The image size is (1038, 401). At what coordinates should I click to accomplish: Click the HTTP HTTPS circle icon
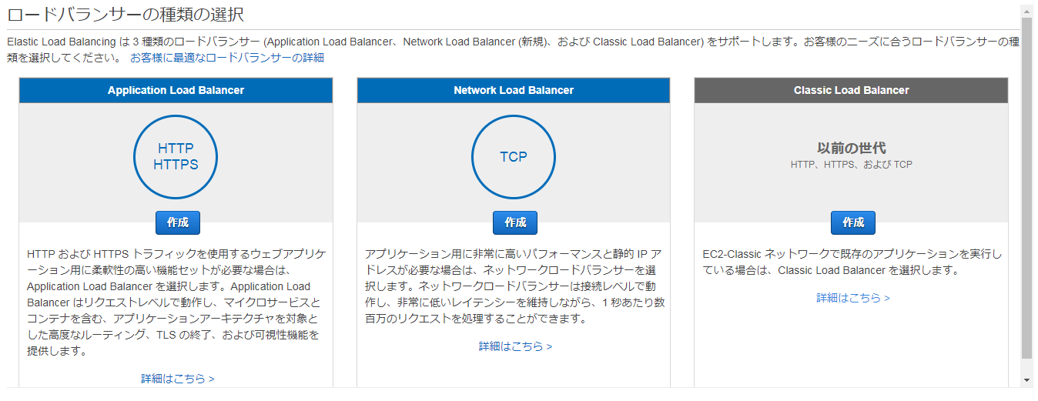click(x=176, y=157)
